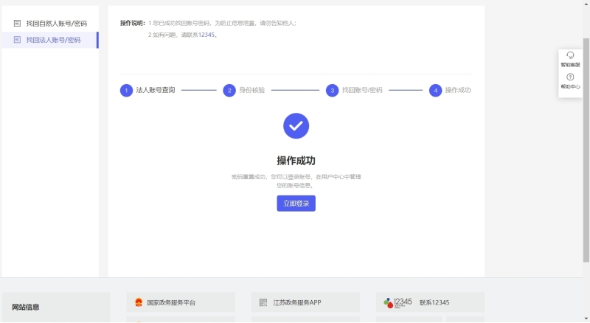590x323 pixels.
Task: Select step 3 circle 找回账号/密码
Action: (x=333, y=90)
